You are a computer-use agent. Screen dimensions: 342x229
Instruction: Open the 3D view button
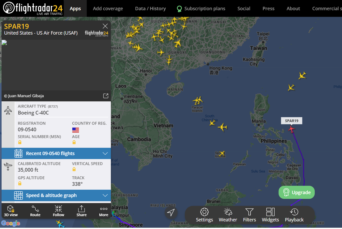(x=11, y=211)
